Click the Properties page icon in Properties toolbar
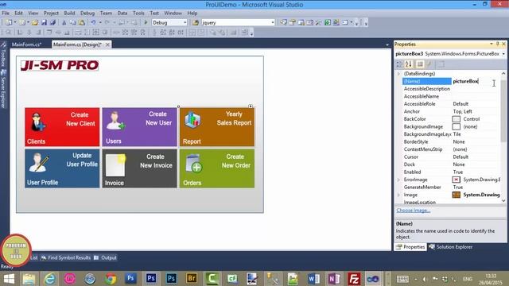Image resolution: width=509 pixels, height=286 pixels. (420, 64)
